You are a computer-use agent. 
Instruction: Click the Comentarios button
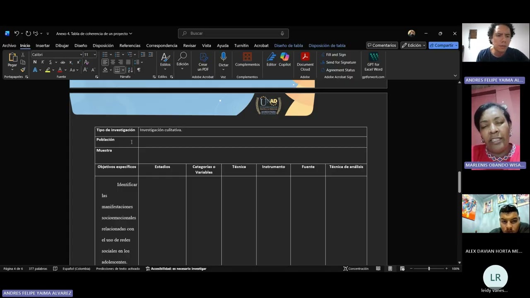382,46
